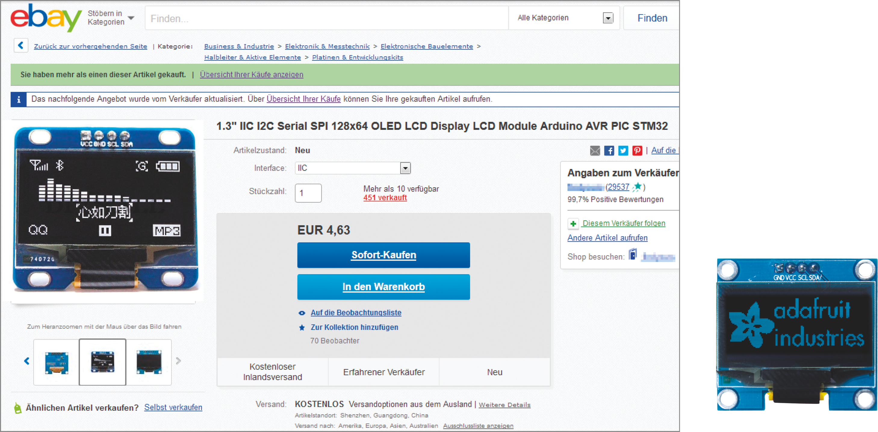
Task: Open the Platinen & Entwicklungskits breadcrumb
Action: pos(357,57)
